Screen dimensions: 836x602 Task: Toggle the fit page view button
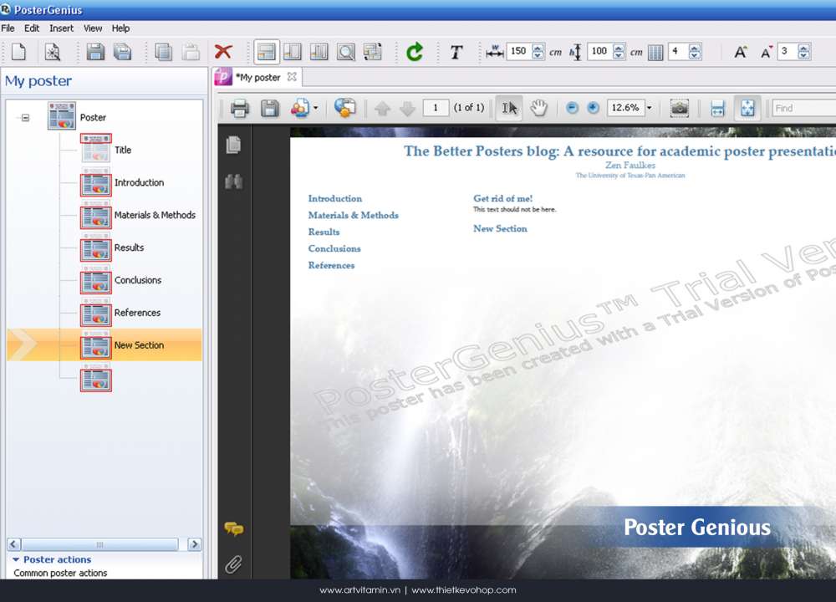[x=747, y=108]
